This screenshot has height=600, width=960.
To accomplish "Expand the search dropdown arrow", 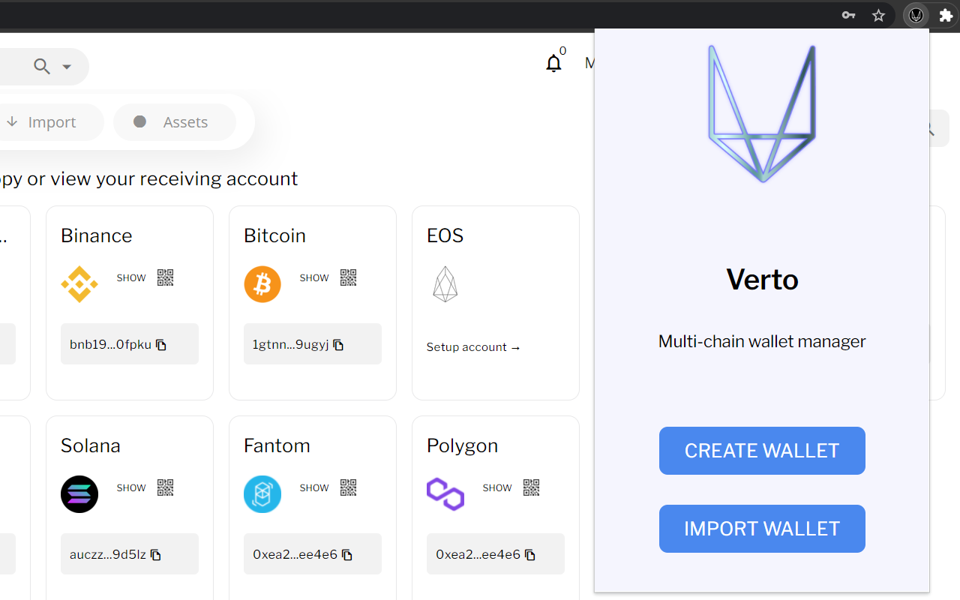I will pos(67,67).
